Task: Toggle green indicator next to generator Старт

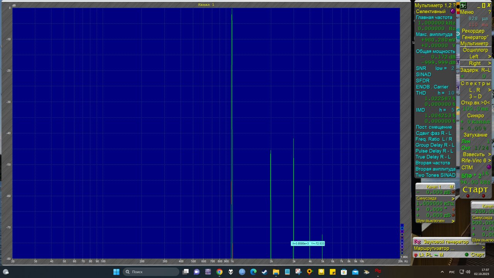Action: pos(467,255)
